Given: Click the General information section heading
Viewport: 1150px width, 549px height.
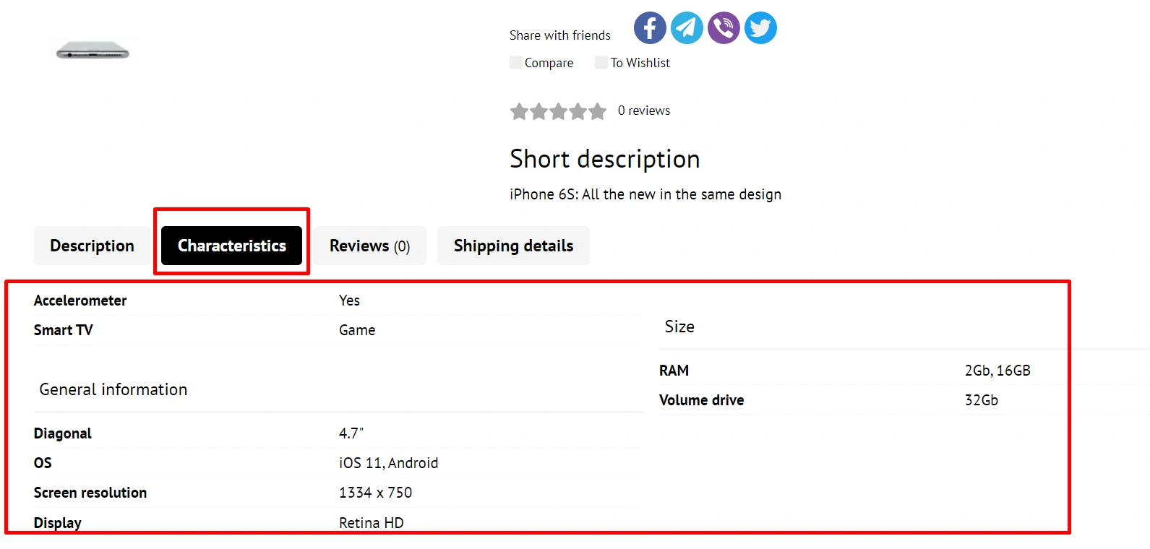Looking at the screenshot, I should [113, 389].
